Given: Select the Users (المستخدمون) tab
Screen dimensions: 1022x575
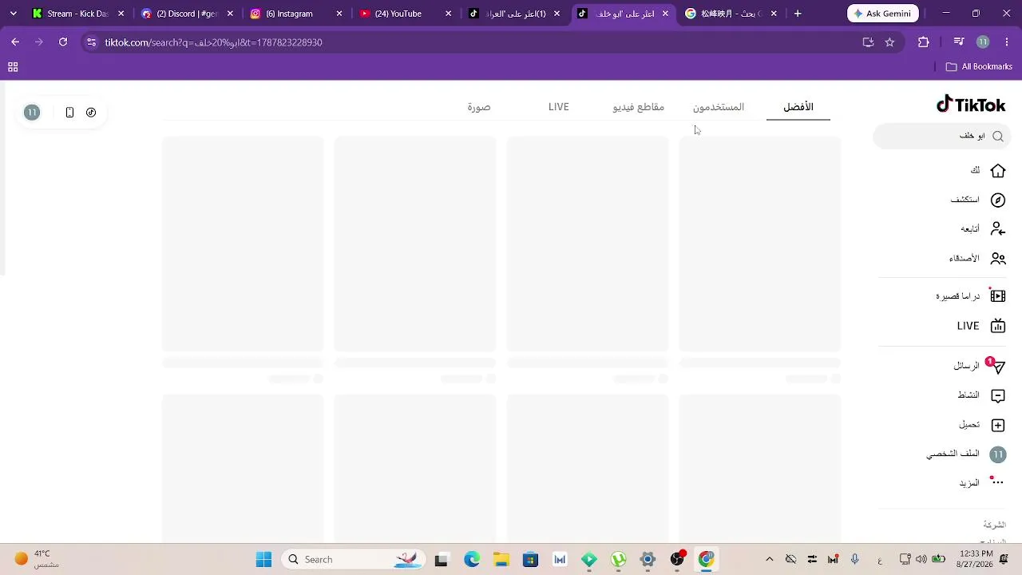Looking at the screenshot, I should pyautogui.click(x=719, y=107).
